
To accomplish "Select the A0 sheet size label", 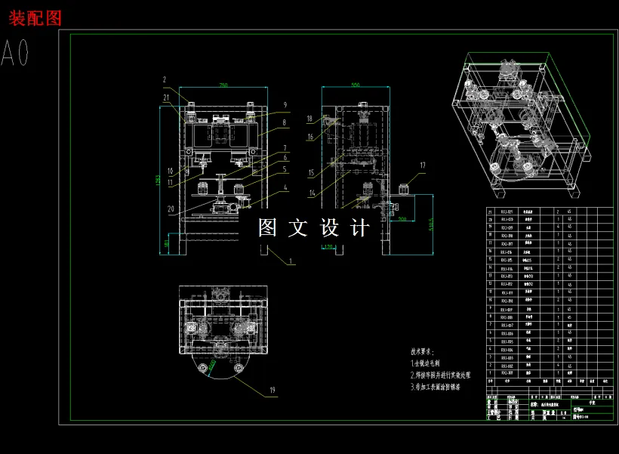I will pyautogui.click(x=15, y=53).
